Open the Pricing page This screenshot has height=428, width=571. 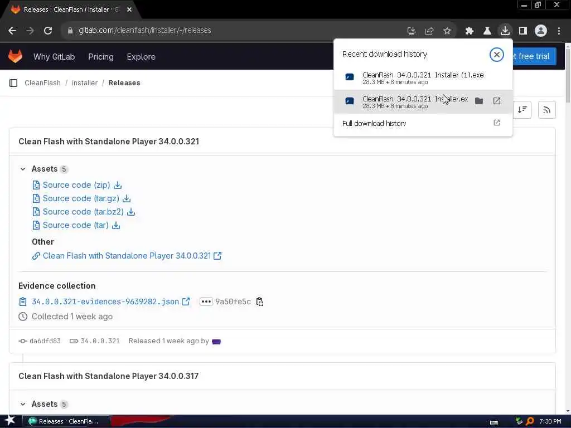point(101,57)
